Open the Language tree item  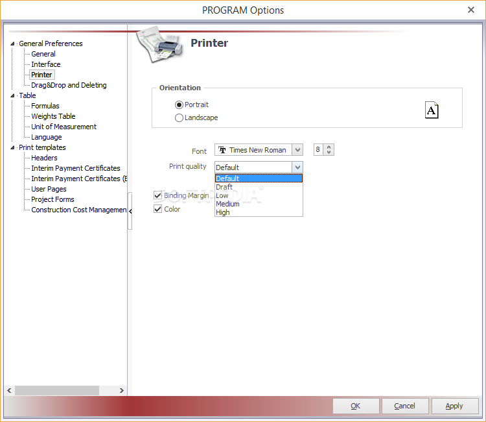pyautogui.click(x=47, y=137)
